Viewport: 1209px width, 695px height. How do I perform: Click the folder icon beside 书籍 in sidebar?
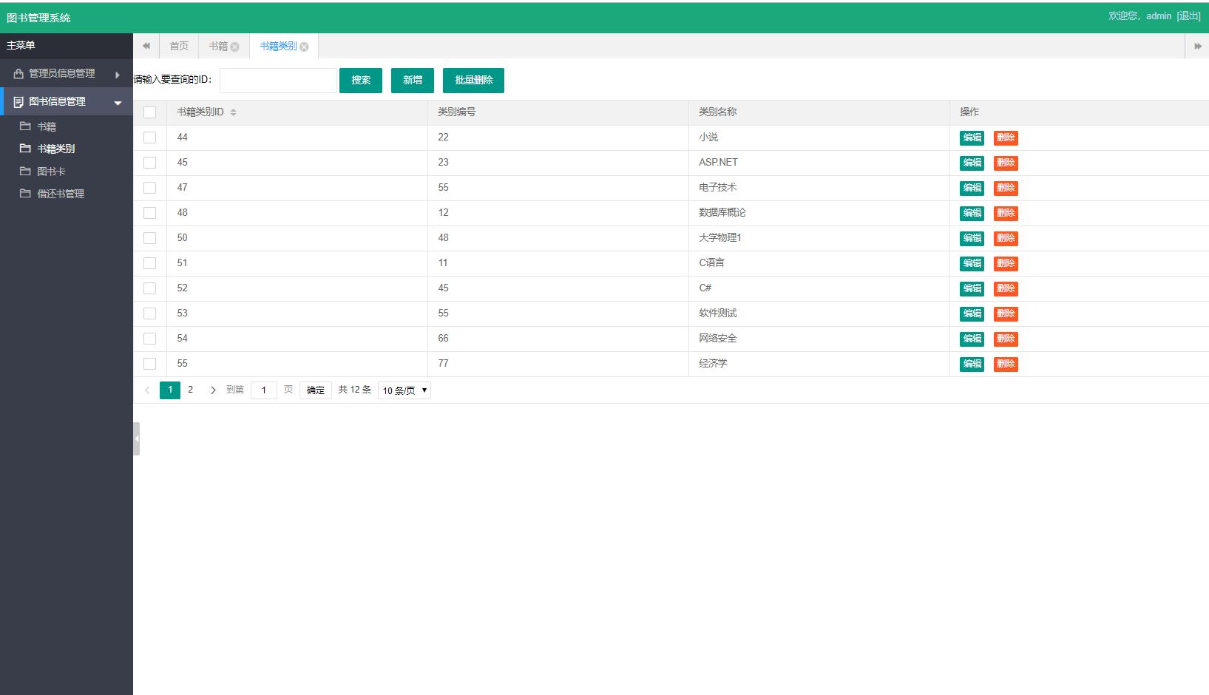(25, 126)
